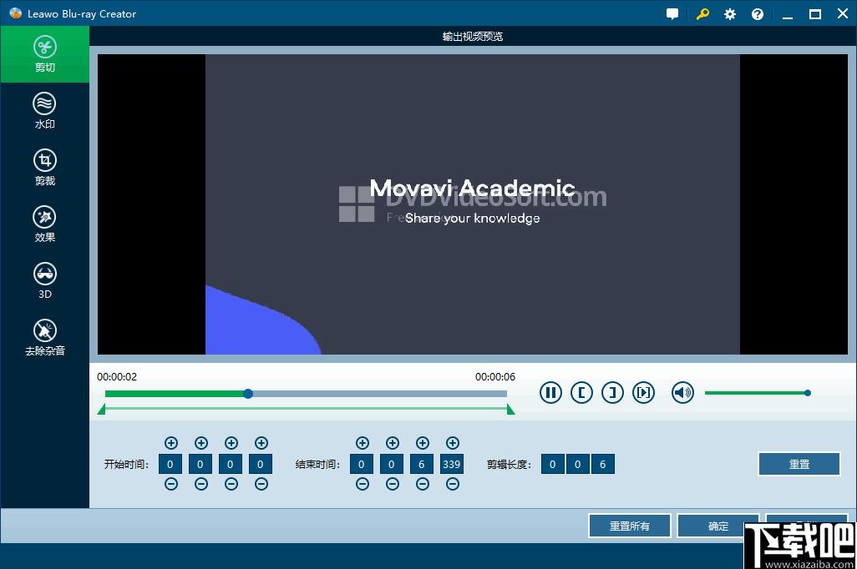Click the start time seconds field
The image size is (857, 569).
(x=231, y=464)
